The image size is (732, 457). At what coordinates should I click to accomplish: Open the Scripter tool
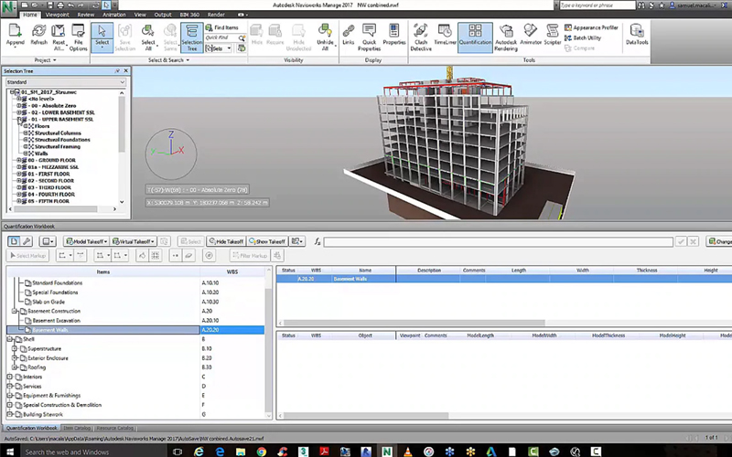click(553, 36)
